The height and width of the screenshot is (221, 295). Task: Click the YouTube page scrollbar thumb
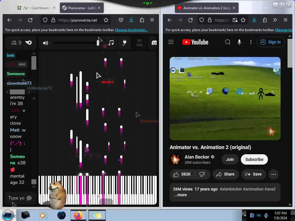(290, 53)
